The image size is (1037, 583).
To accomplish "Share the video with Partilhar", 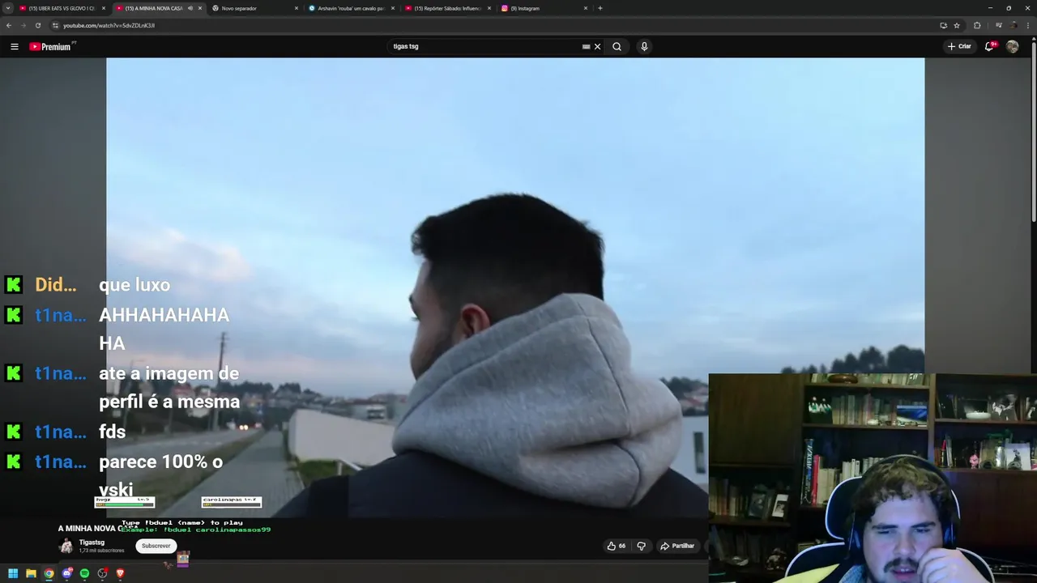I will click(677, 546).
